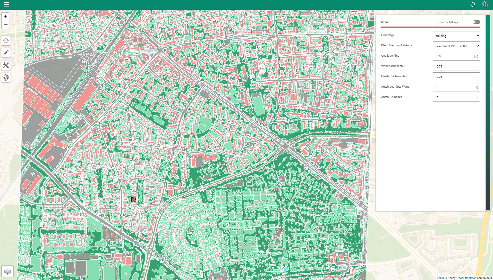This screenshot has height=280, width=493.
Task: Zoom in on the map
Action: click(6, 17)
